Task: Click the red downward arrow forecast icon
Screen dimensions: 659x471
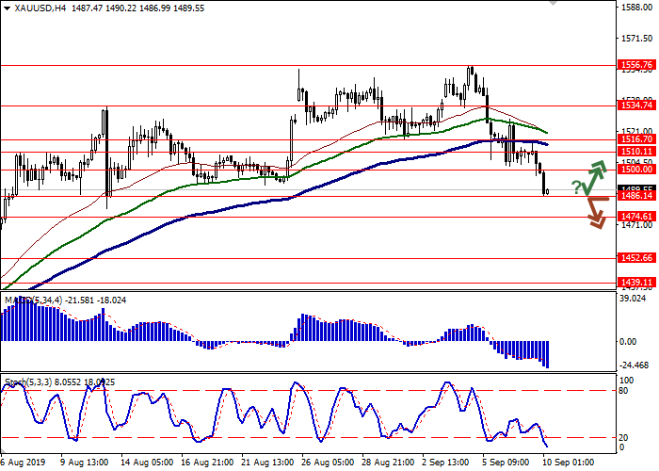Action: [594, 212]
